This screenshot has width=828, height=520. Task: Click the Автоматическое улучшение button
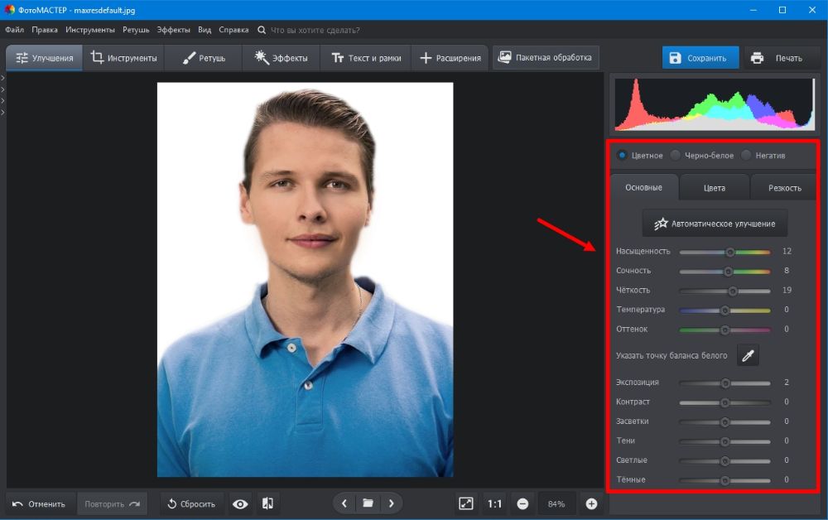715,224
